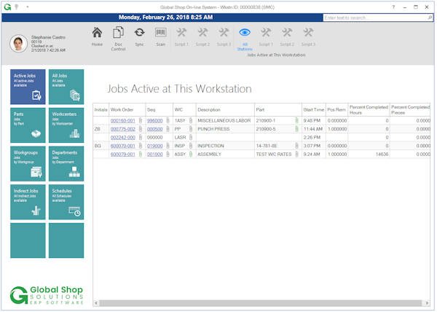Open the Workcenters tile
This screenshot has width=437, height=312.
click(66, 125)
